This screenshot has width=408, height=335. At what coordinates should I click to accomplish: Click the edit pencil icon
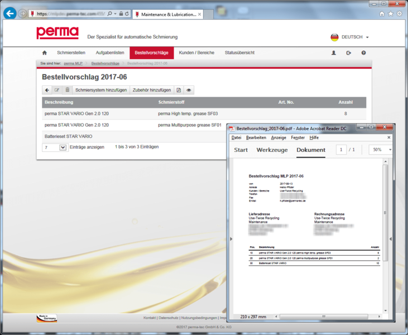[x=57, y=90]
